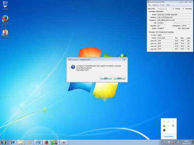The width and height of the screenshot is (194, 145).
Task: Click the Lithography value in Core Temp
Action: (186, 26)
